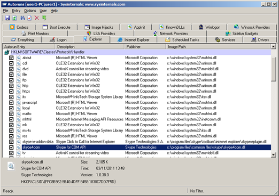Image resolution: width=279 pixels, height=196 pixels.
Task: Disable the http entry checkbox
Action: [11, 86]
